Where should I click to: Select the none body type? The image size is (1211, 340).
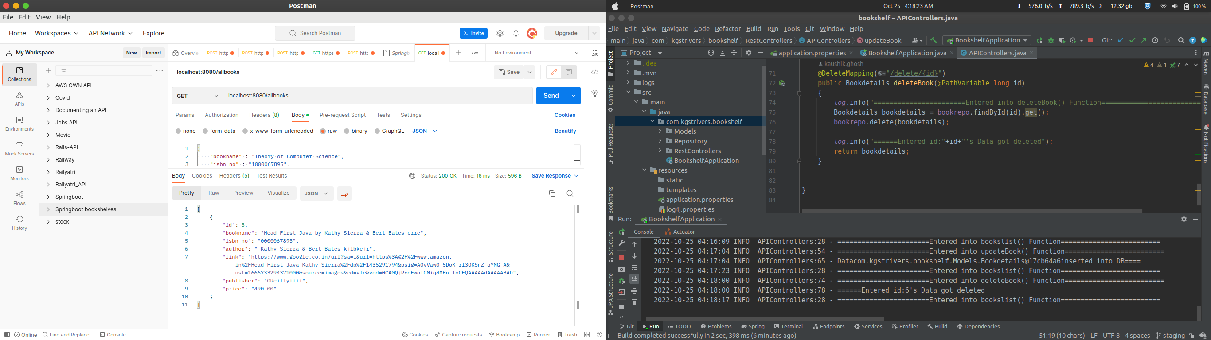(x=185, y=131)
